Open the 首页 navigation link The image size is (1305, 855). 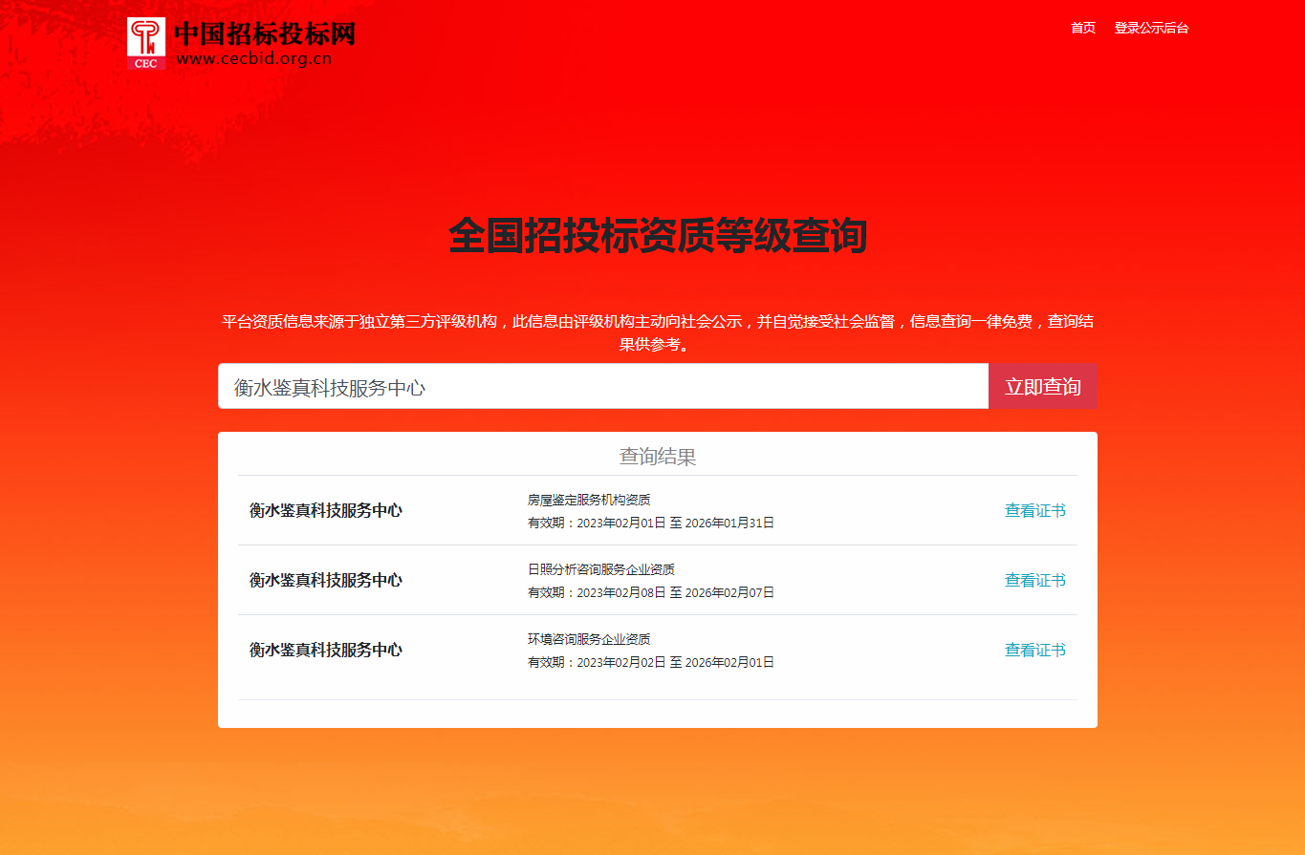(1083, 28)
